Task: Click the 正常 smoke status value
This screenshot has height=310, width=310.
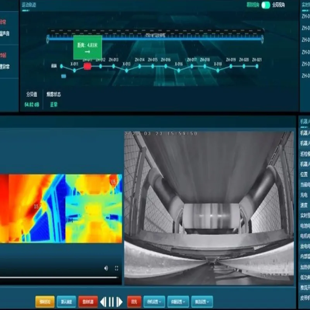Action: [x=54, y=104]
